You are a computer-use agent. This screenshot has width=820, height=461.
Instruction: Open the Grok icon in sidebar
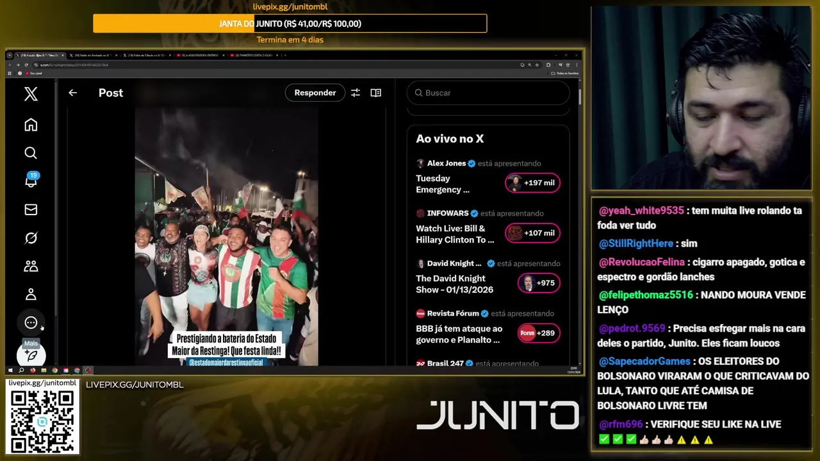click(31, 238)
